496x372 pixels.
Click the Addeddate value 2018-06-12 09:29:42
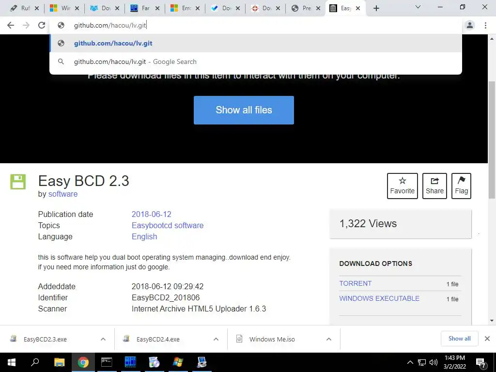tap(167, 286)
